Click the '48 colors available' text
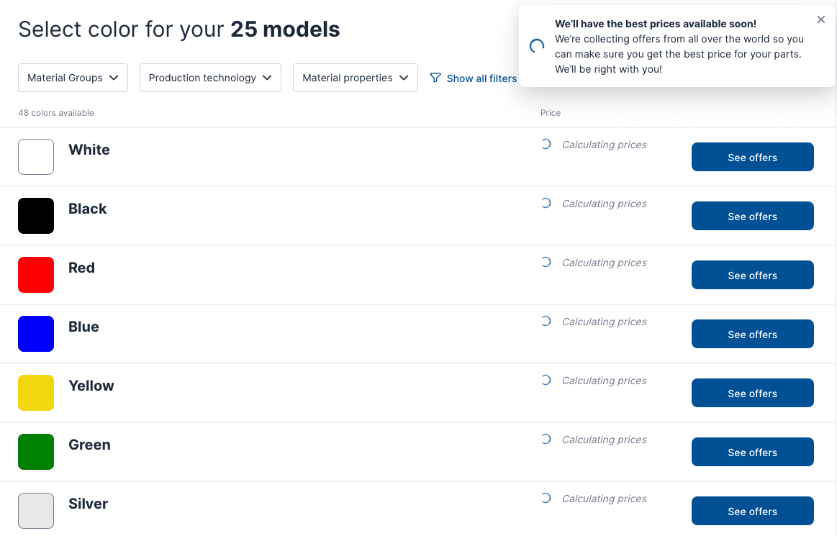The image size is (837, 536). pos(56,113)
